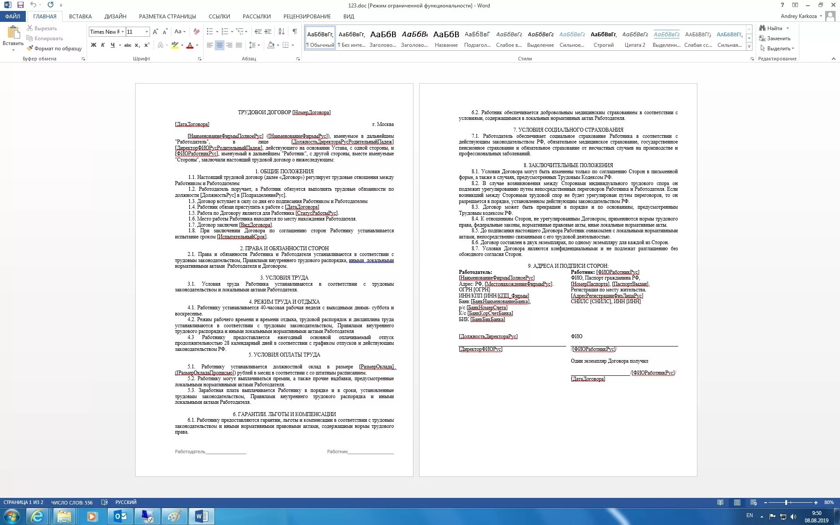Switch to the ССЫЛКИ ribbon tab
This screenshot has height=525, width=840.
pyautogui.click(x=219, y=16)
